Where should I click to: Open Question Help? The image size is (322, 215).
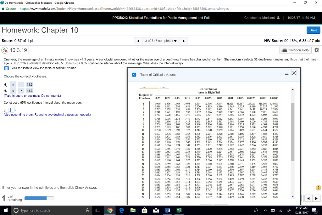pyautogui.click(x=295, y=50)
